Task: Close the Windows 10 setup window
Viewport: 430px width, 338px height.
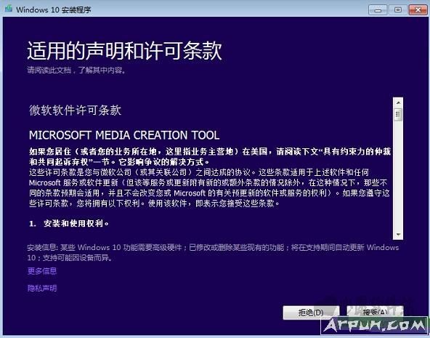Action: (418, 10)
